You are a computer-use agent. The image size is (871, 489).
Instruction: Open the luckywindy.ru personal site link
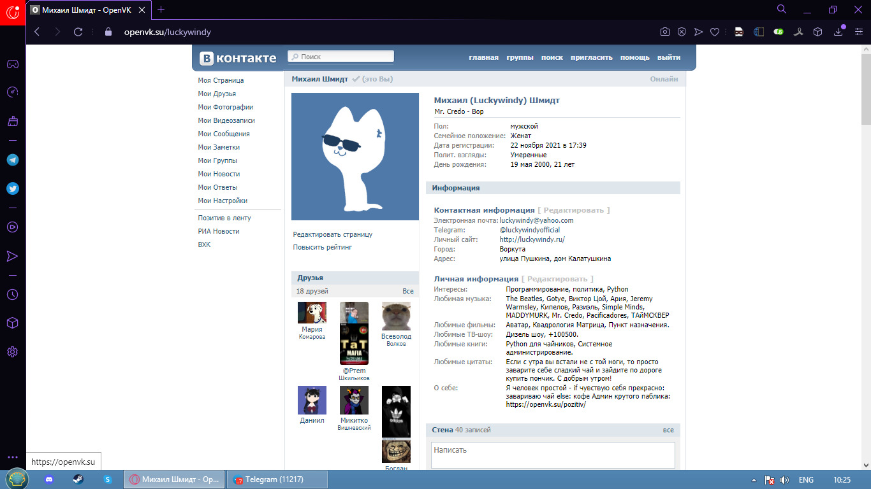click(532, 239)
